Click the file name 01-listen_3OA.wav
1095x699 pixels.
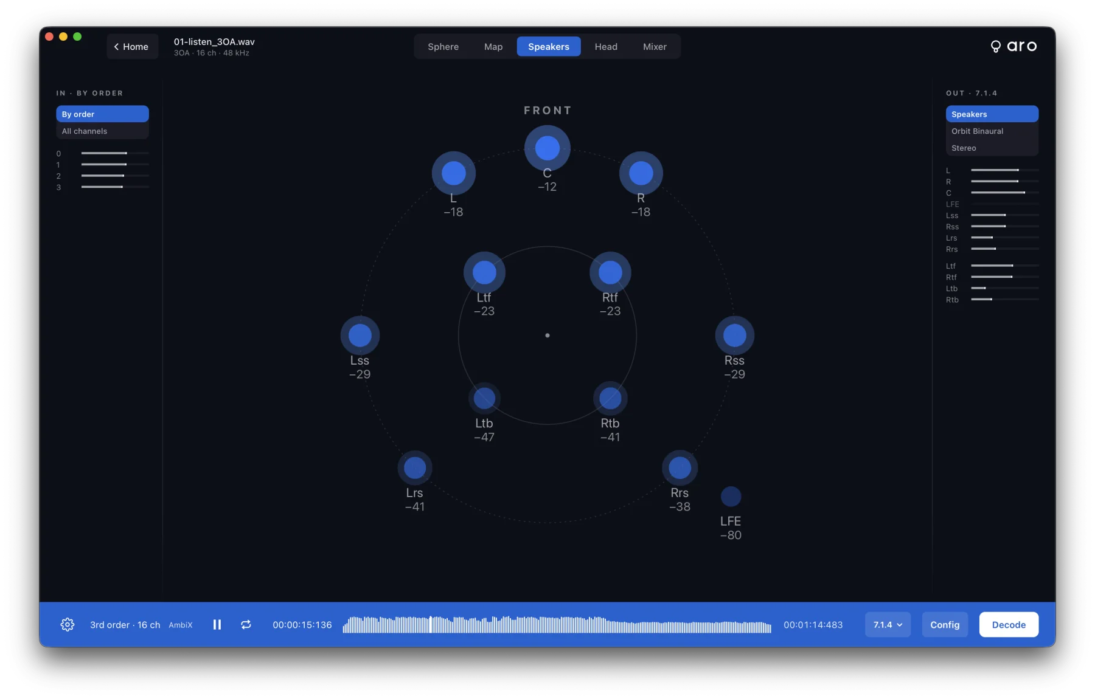tap(214, 42)
